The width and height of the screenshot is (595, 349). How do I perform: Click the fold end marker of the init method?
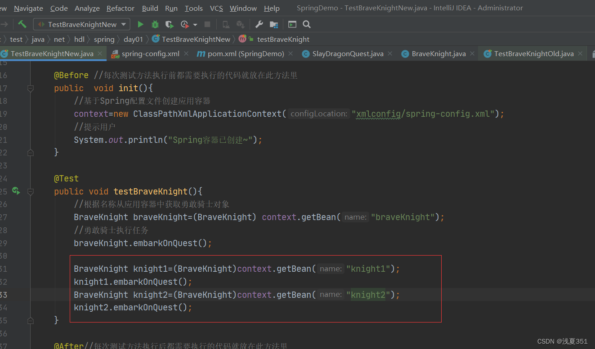click(x=30, y=153)
